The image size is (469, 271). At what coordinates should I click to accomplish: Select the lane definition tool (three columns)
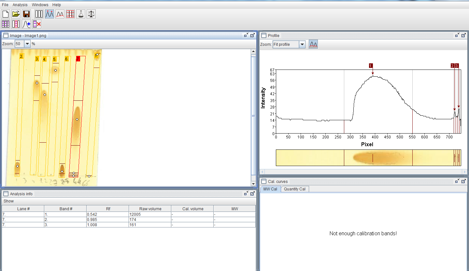coord(39,14)
